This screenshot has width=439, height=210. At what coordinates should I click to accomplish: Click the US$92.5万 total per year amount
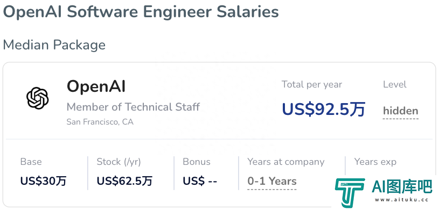[x=323, y=109]
